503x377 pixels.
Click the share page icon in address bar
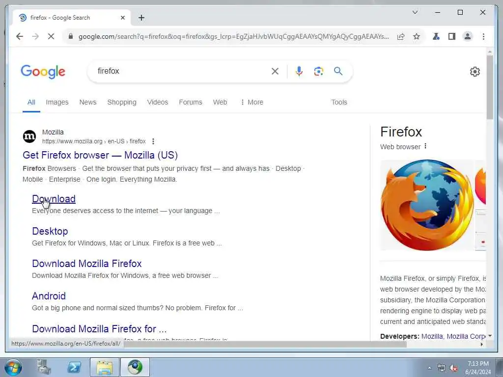[x=401, y=36]
